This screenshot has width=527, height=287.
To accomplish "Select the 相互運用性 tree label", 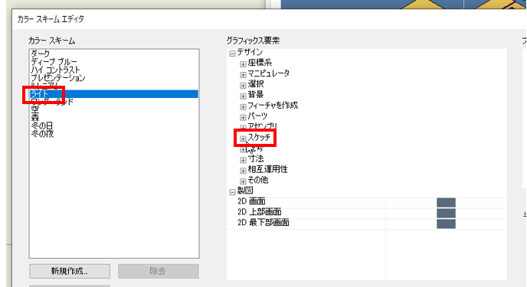I will tap(267, 169).
